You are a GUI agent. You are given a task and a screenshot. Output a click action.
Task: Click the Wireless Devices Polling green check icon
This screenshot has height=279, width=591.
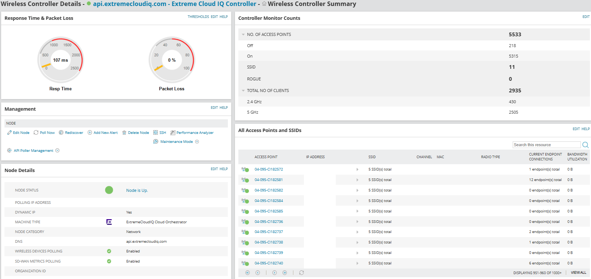pos(109,251)
